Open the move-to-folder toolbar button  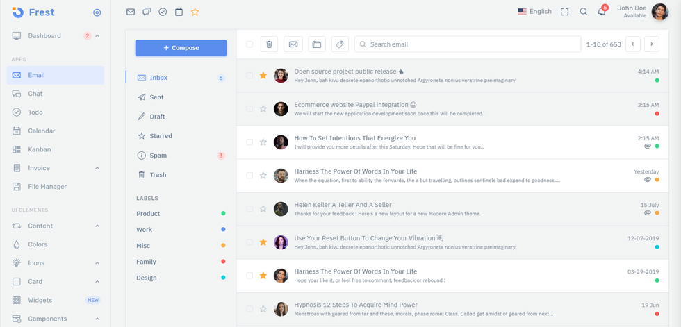317,44
